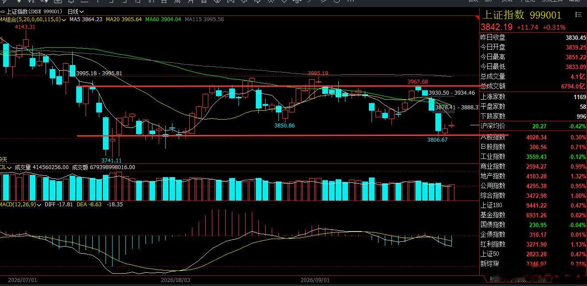The height and width of the screenshot is (286, 587).
Task: Click the 今日最低 3833.09 row
Action: tap(533, 67)
